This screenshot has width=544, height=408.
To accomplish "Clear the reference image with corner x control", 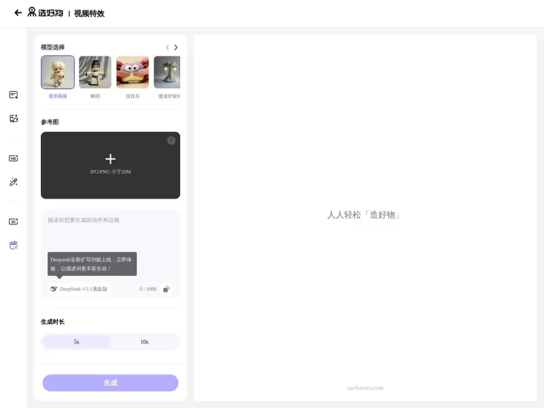I will 171,140.
